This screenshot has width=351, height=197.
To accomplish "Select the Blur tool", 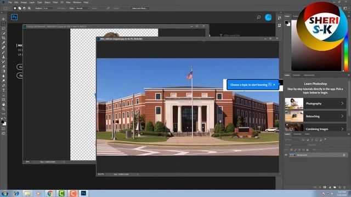I will pyautogui.click(x=3, y=76).
